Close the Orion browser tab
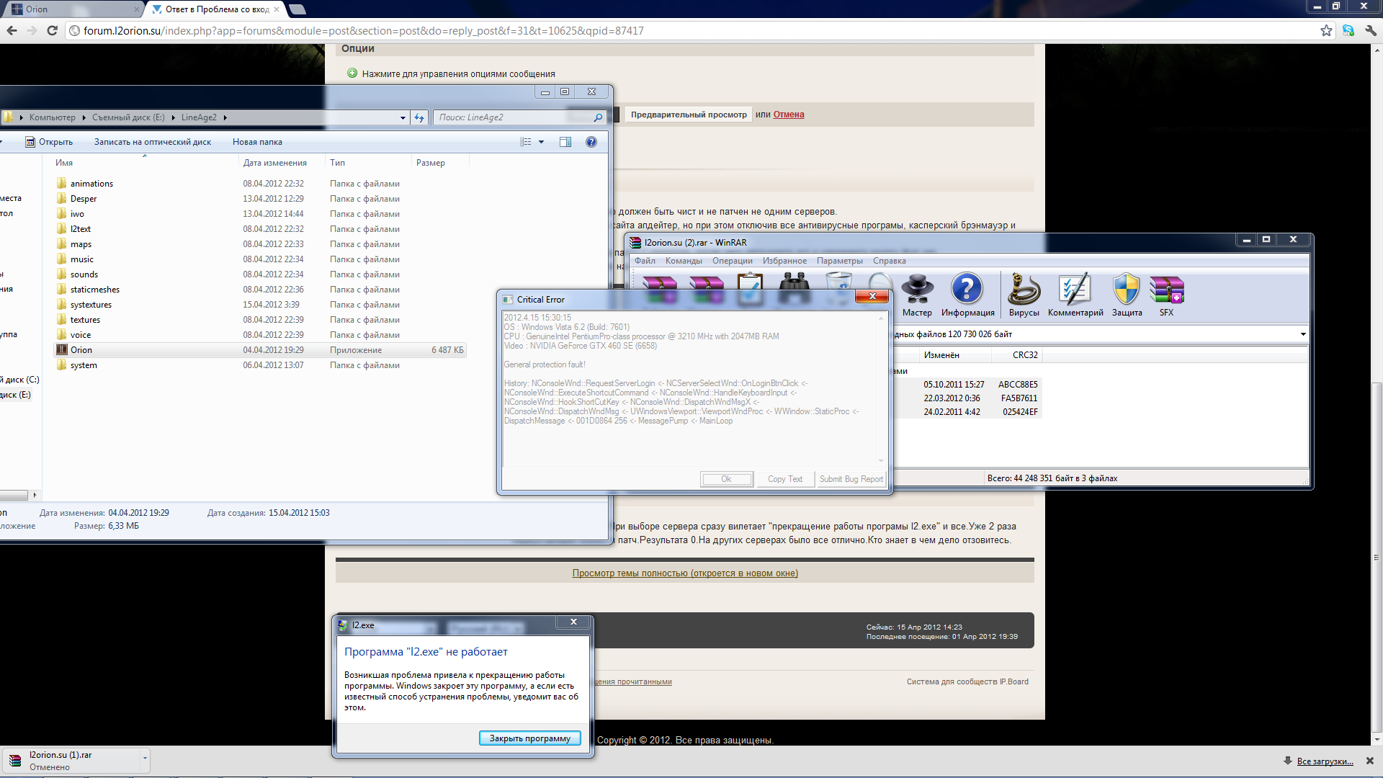Image resolution: width=1383 pixels, height=778 pixels. [x=137, y=9]
